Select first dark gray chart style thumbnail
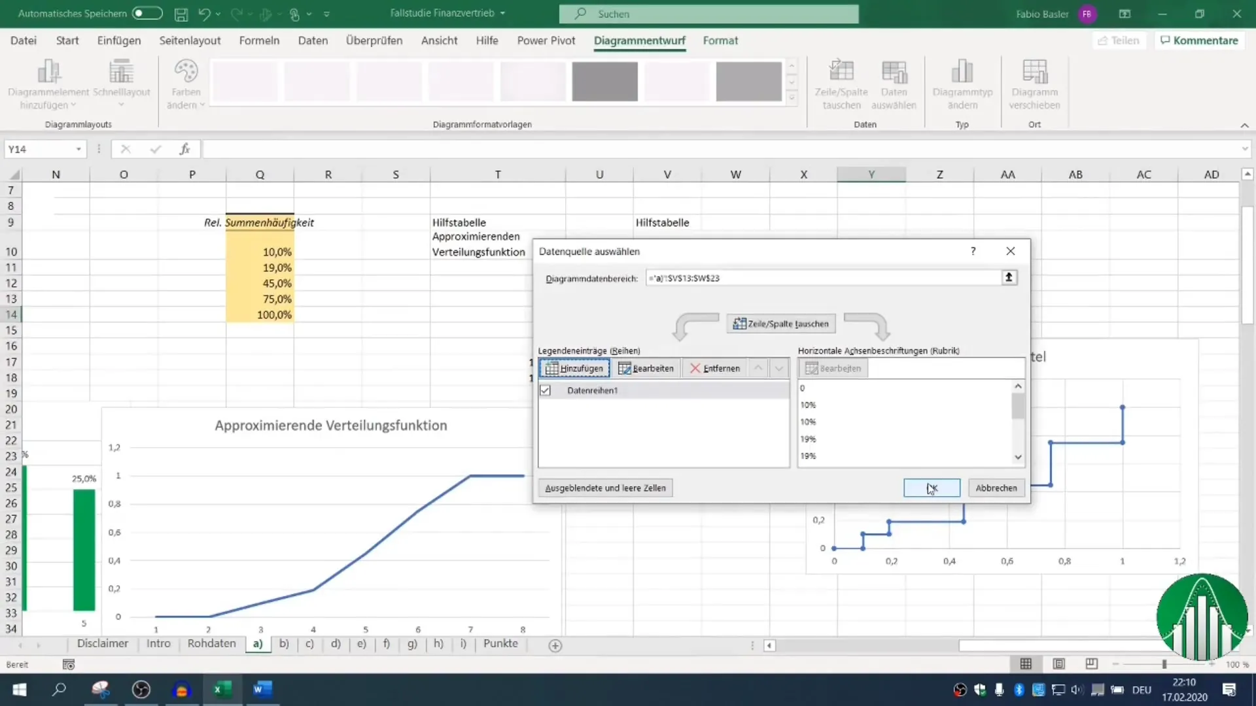 pyautogui.click(x=604, y=81)
